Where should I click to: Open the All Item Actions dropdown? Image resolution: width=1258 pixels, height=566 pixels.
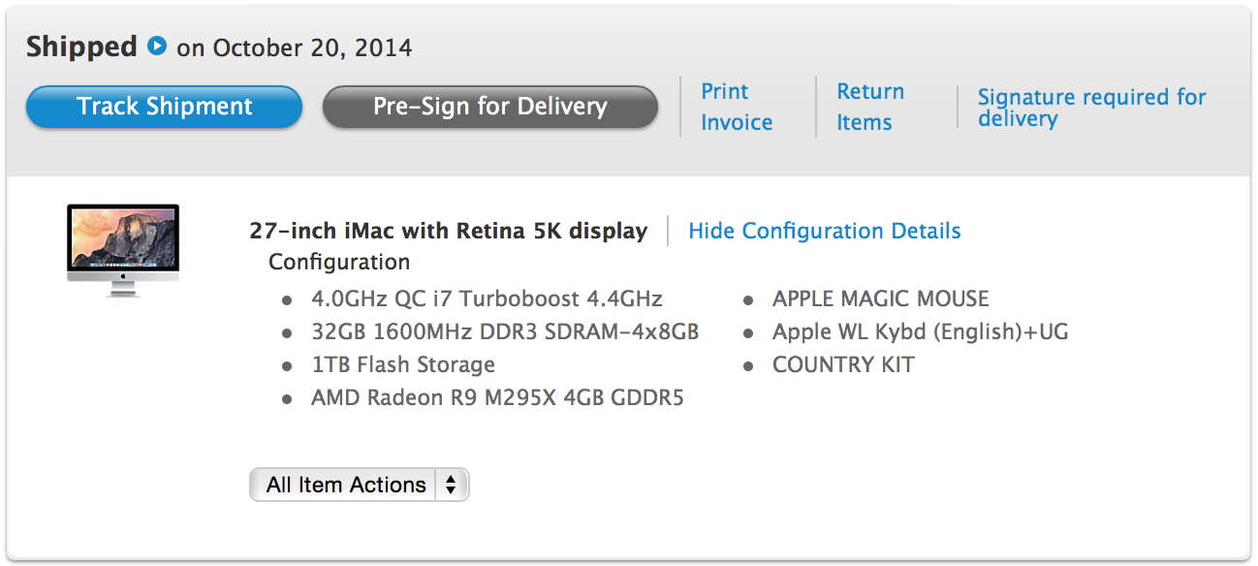pyautogui.click(x=359, y=485)
